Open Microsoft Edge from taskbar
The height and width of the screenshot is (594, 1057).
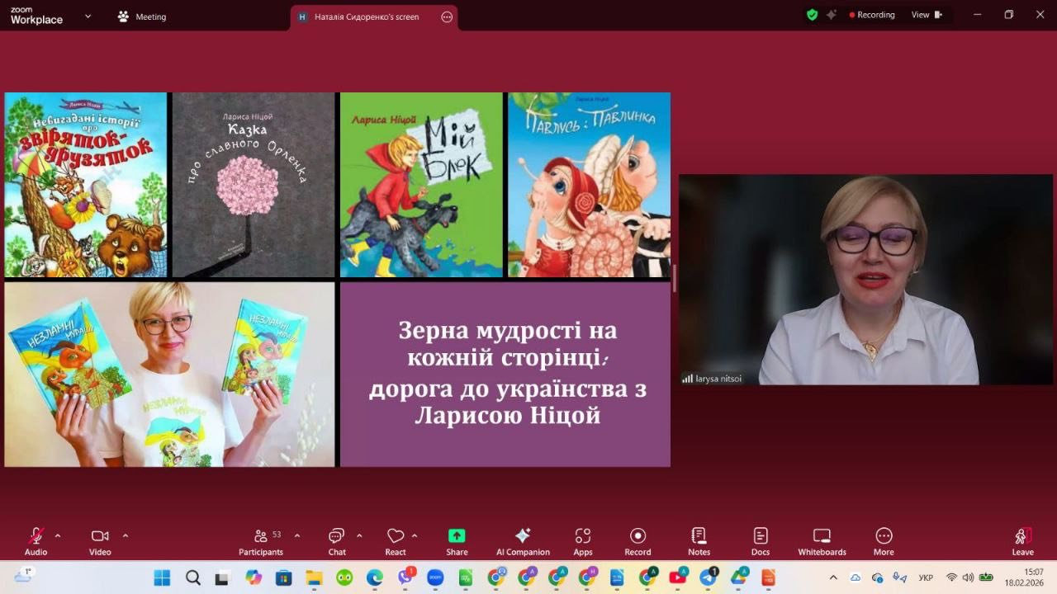374,577
